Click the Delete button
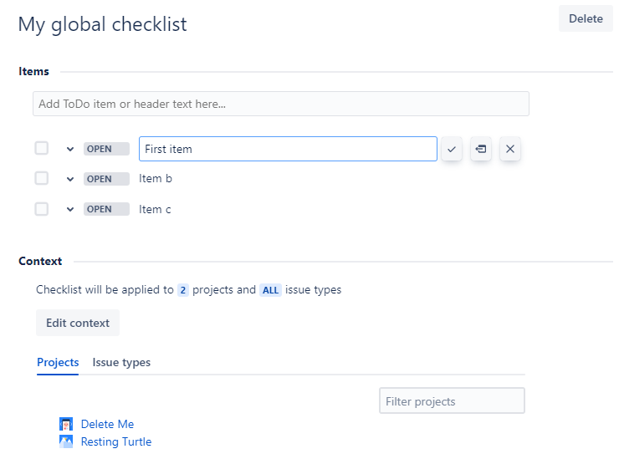The width and height of the screenshot is (619, 459). coord(586,18)
